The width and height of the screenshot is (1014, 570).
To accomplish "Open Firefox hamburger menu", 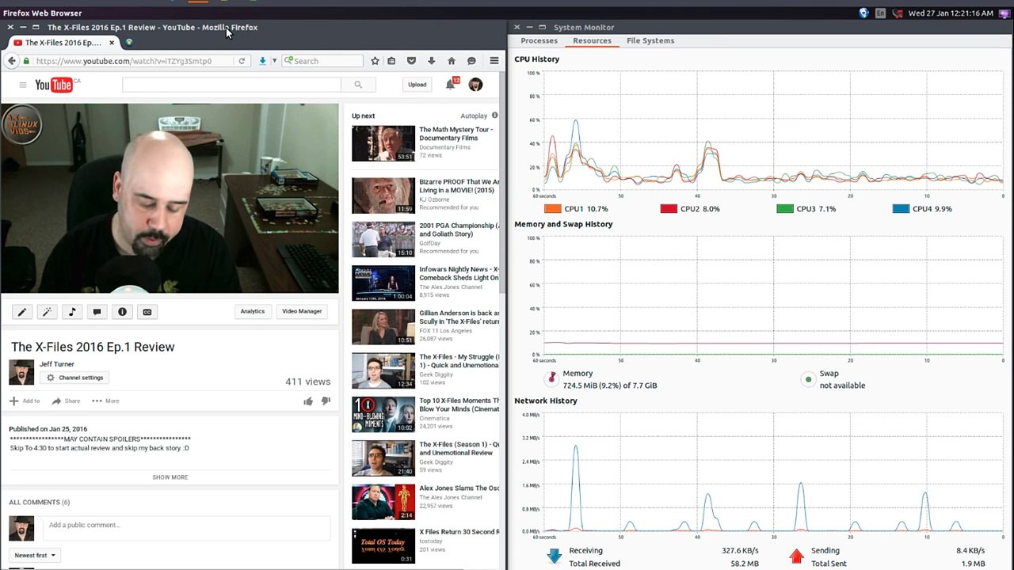I will [x=494, y=61].
